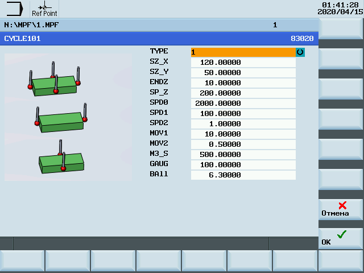Click the Ref Point mode icon

tap(44, 9)
